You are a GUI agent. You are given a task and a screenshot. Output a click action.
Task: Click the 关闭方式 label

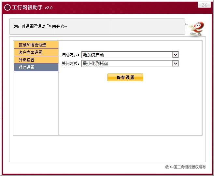70,63
